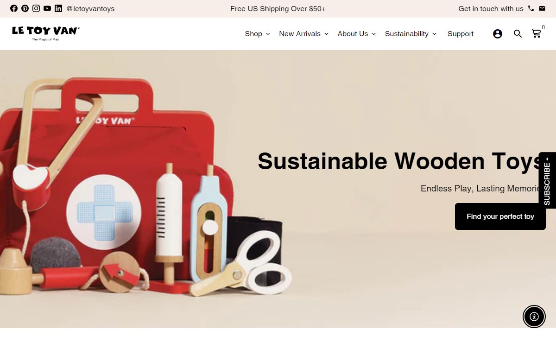This screenshot has height=343, width=556.
Task: Open the LinkedIn page icon
Action: click(x=58, y=8)
